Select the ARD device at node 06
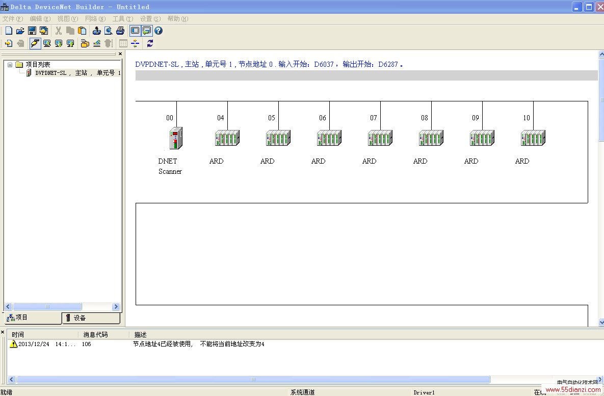 pyautogui.click(x=329, y=138)
